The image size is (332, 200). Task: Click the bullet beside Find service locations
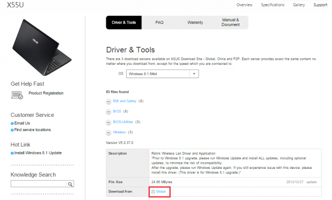(12, 130)
